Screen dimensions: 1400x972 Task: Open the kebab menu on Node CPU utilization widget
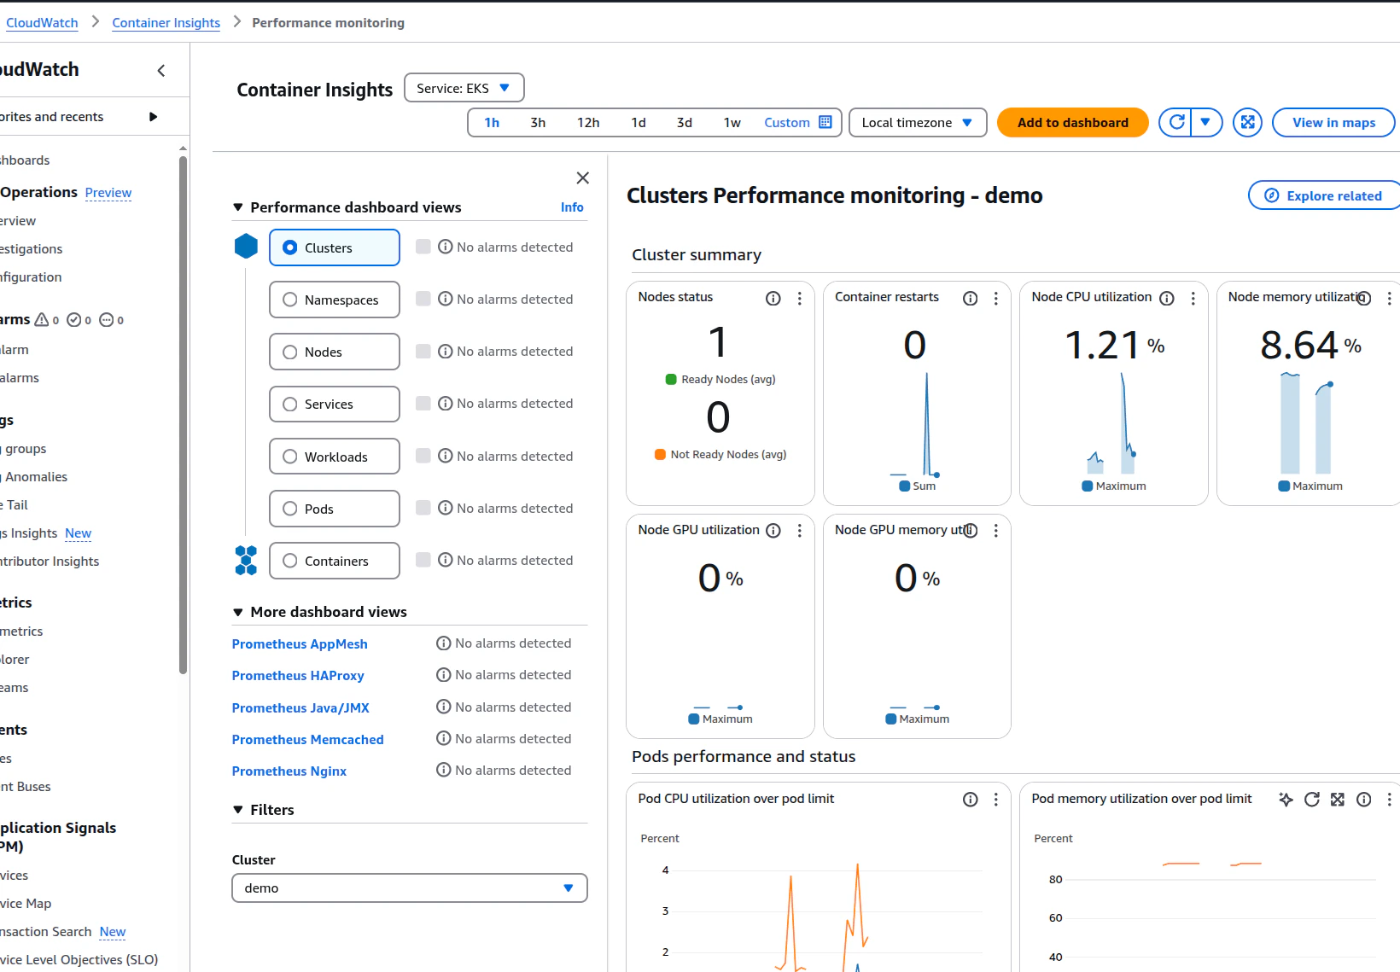point(1193,299)
